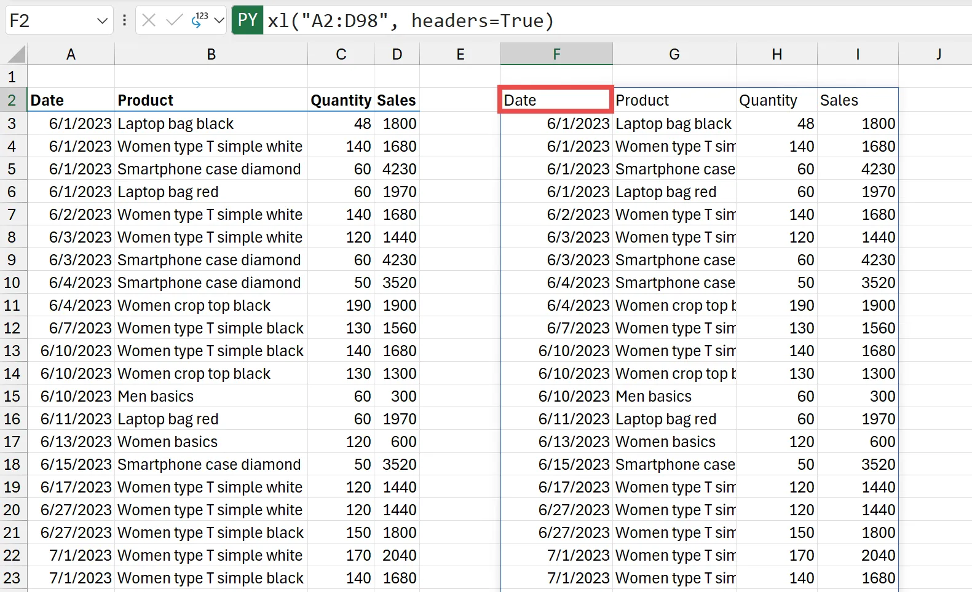Expand the Python output type dropdown chevron
Screen dimensions: 972x592
[x=219, y=21]
